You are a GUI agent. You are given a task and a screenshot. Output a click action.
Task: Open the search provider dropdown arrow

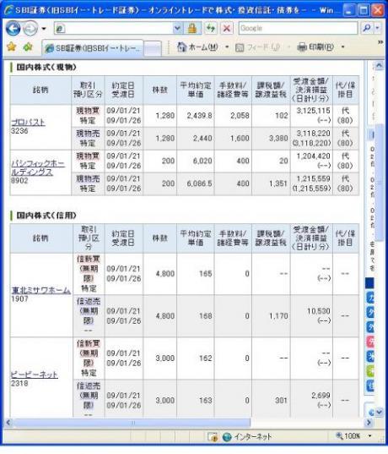(x=378, y=28)
